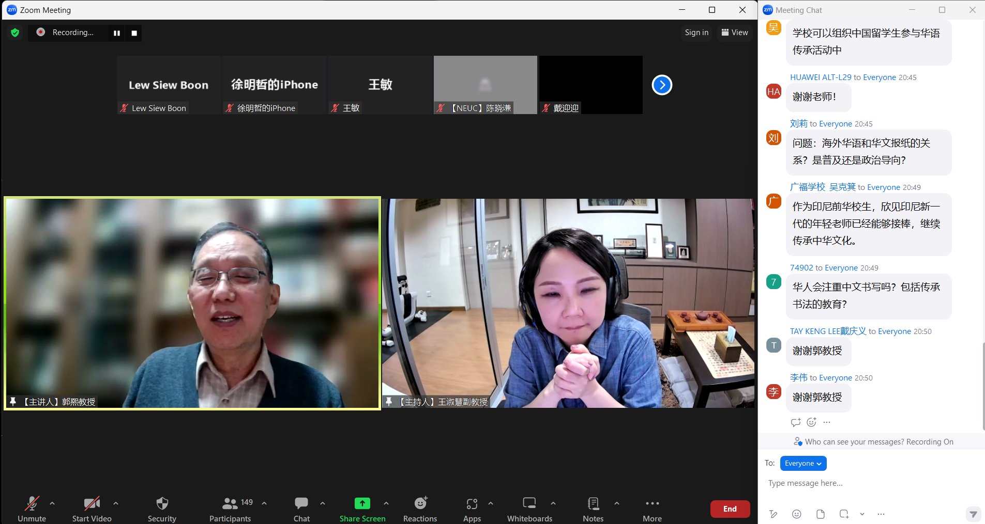Open the More options
This screenshot has width=985, height=524.
652,509
